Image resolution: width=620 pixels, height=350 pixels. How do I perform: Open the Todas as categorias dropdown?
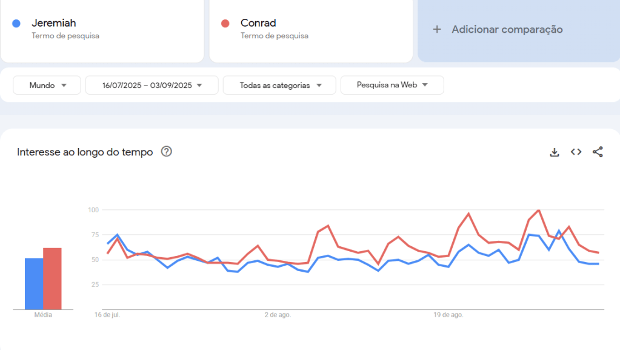279,86
